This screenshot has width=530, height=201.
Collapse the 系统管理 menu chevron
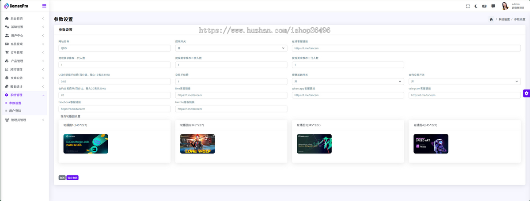(43, 95)
